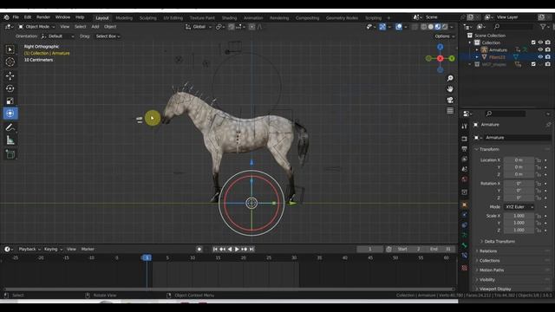Select the Annotate tool

click(x=10, y=127)
